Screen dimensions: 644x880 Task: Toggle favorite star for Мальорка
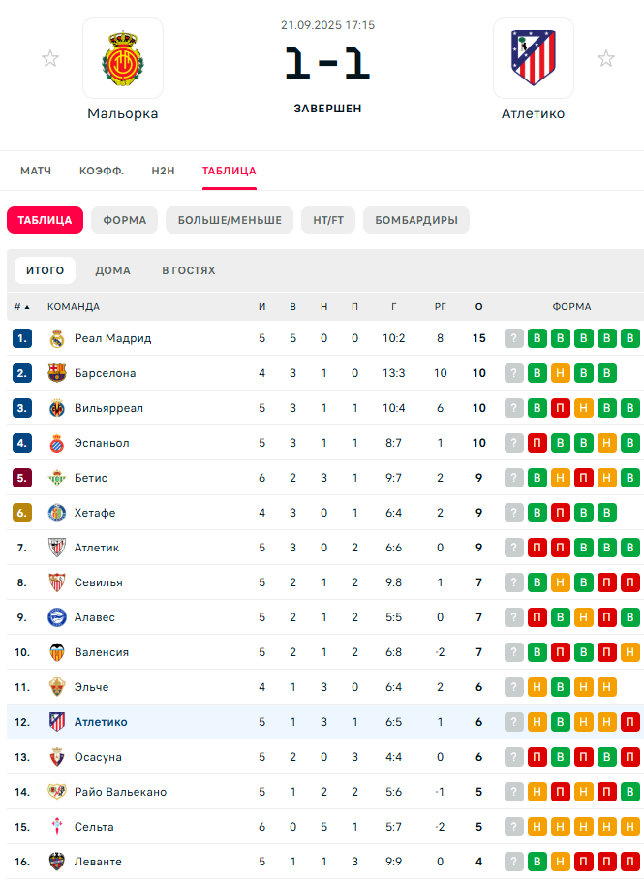[50, 59]
